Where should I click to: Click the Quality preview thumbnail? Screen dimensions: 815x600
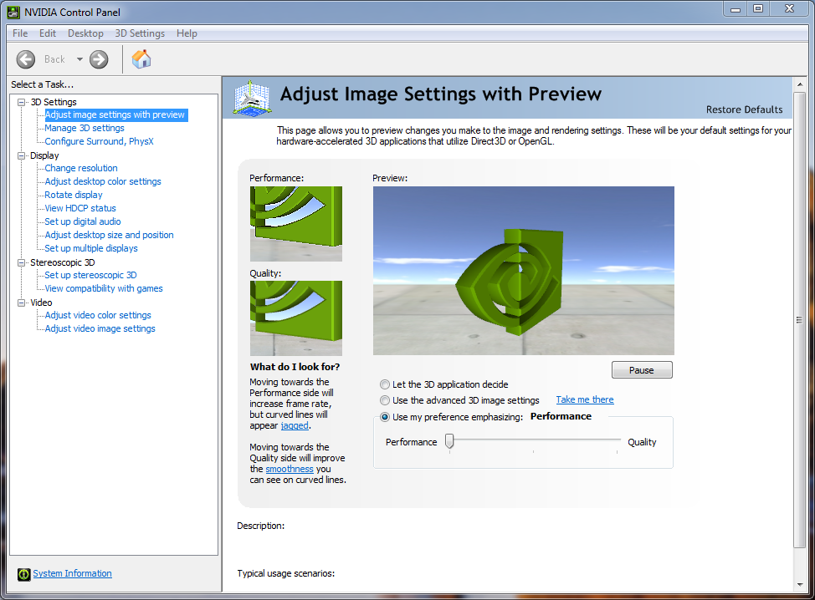point(295,318)
